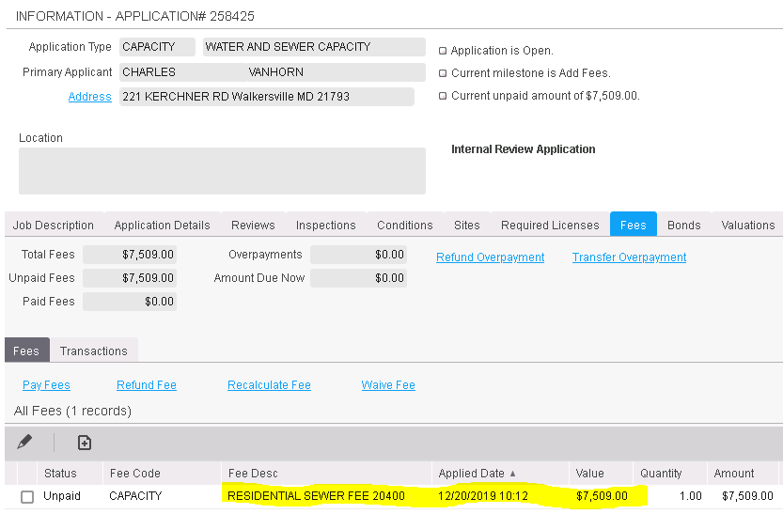The image size is (783, 514).
Task: Go to the Inspections tab
Action: pos(325,226)
